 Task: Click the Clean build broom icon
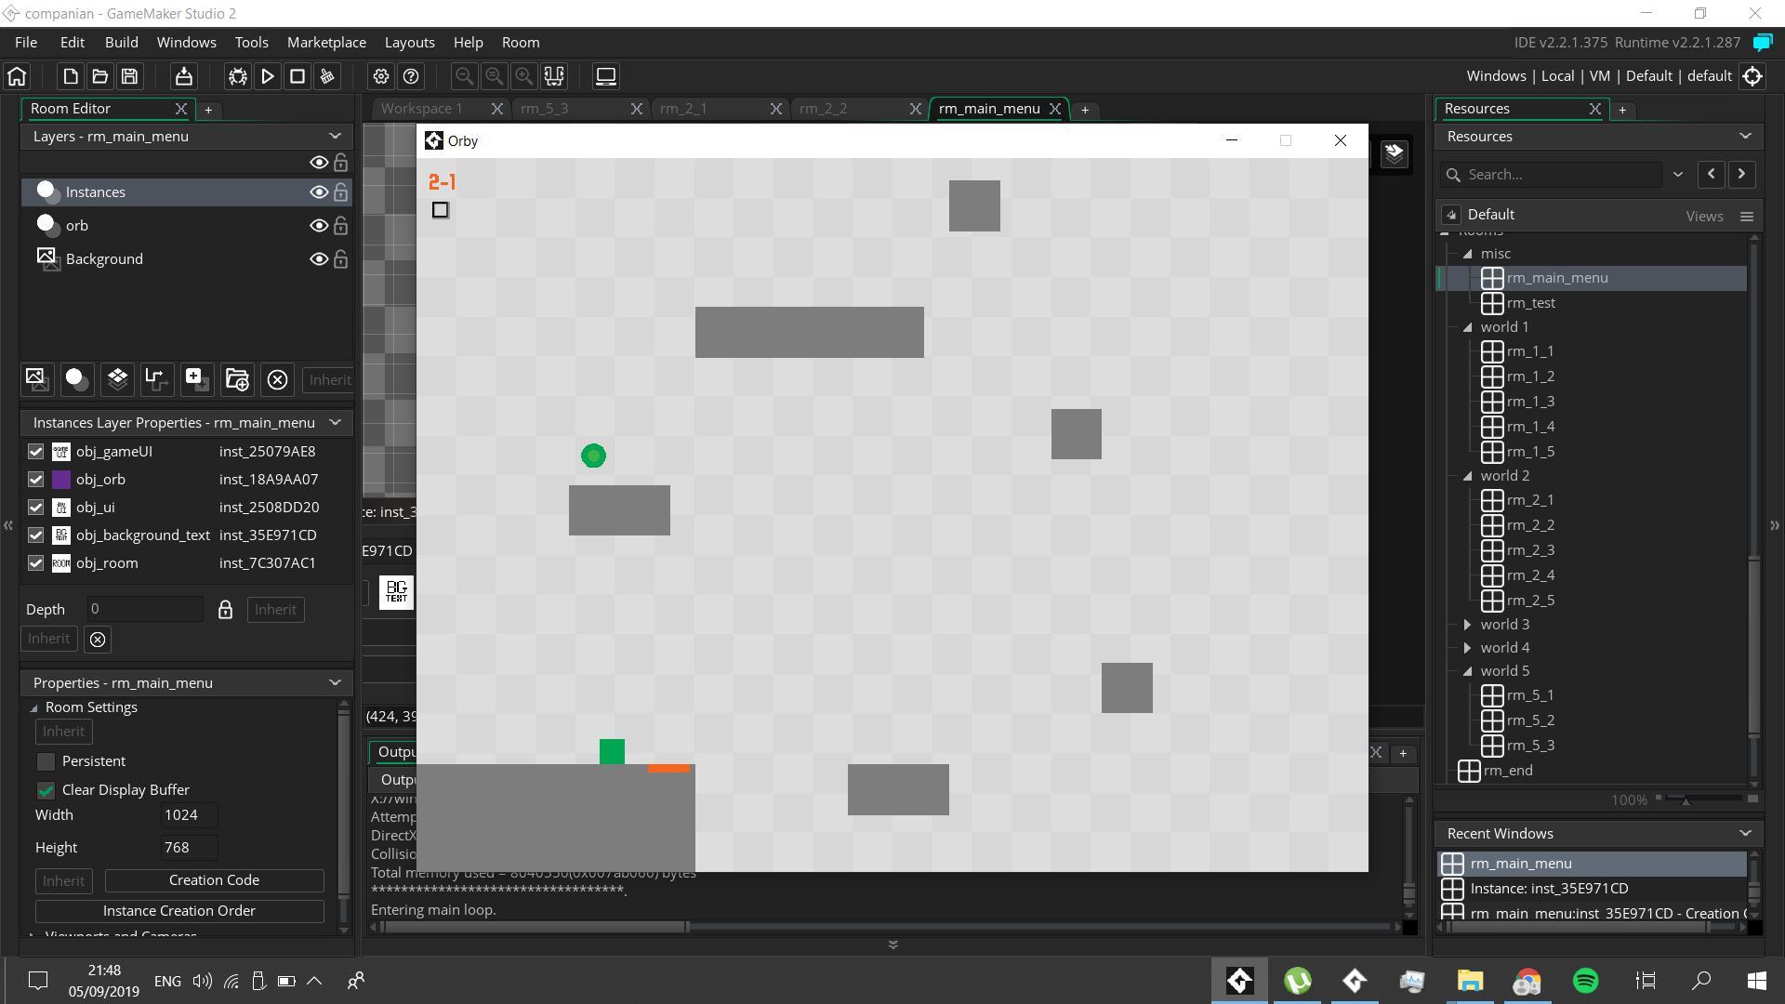[327, 76]
